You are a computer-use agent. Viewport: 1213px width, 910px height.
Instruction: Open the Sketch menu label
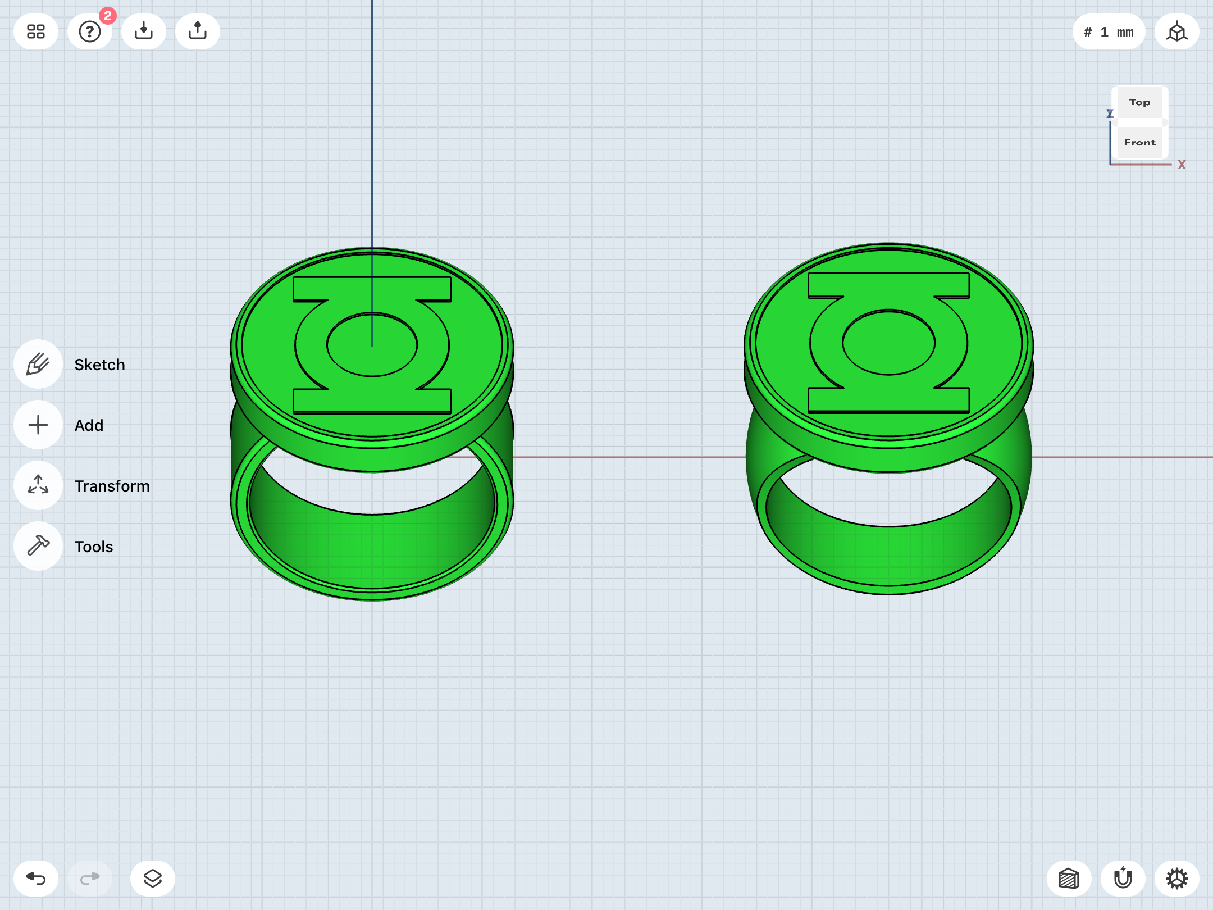(x=99, y=365)
